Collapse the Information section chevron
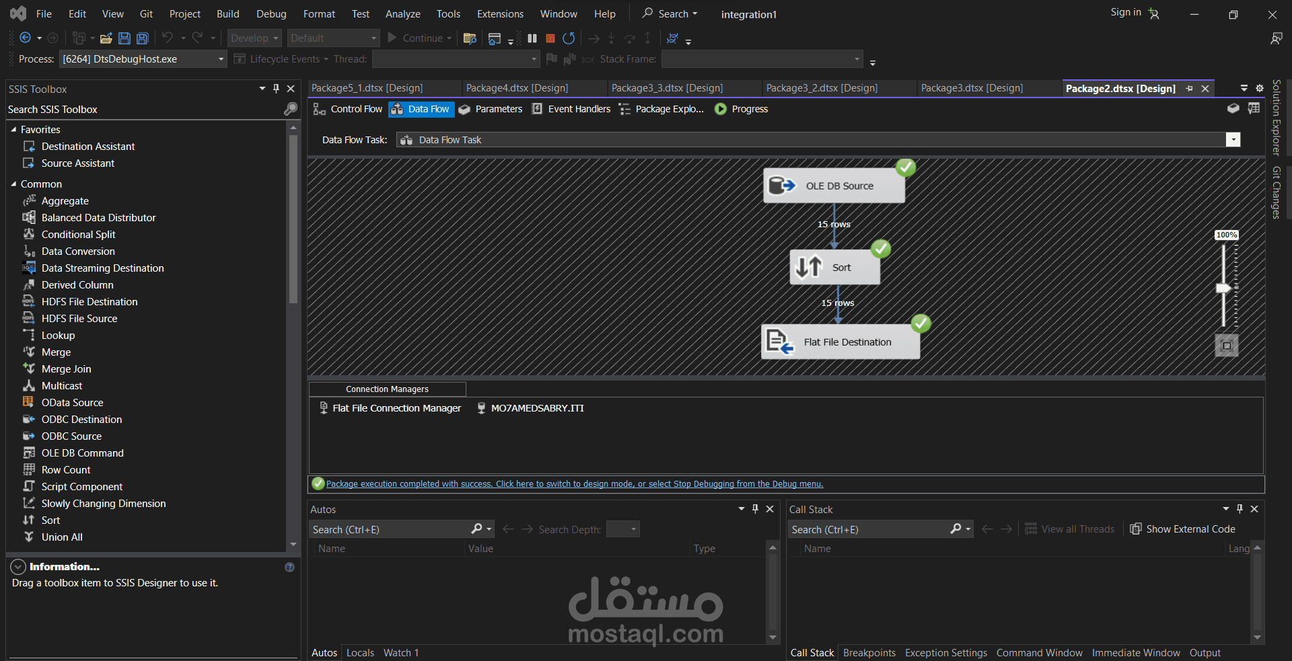The height and width of the screenshot is (661, 1292). (18, 567)
